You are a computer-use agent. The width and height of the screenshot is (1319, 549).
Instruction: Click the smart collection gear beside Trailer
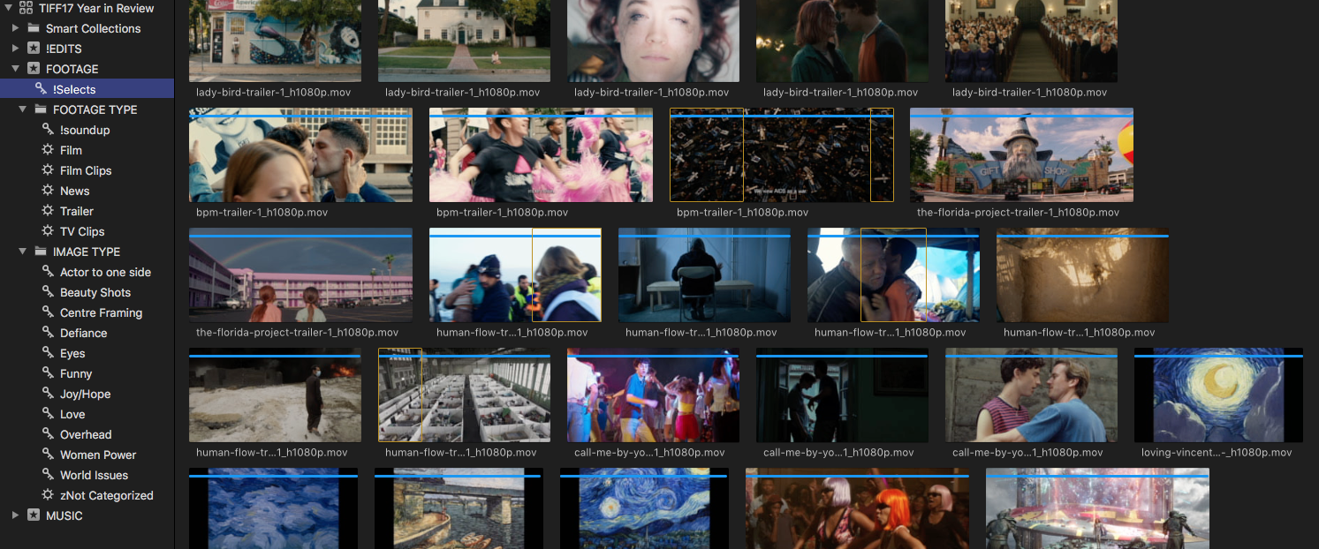[48, 211]
